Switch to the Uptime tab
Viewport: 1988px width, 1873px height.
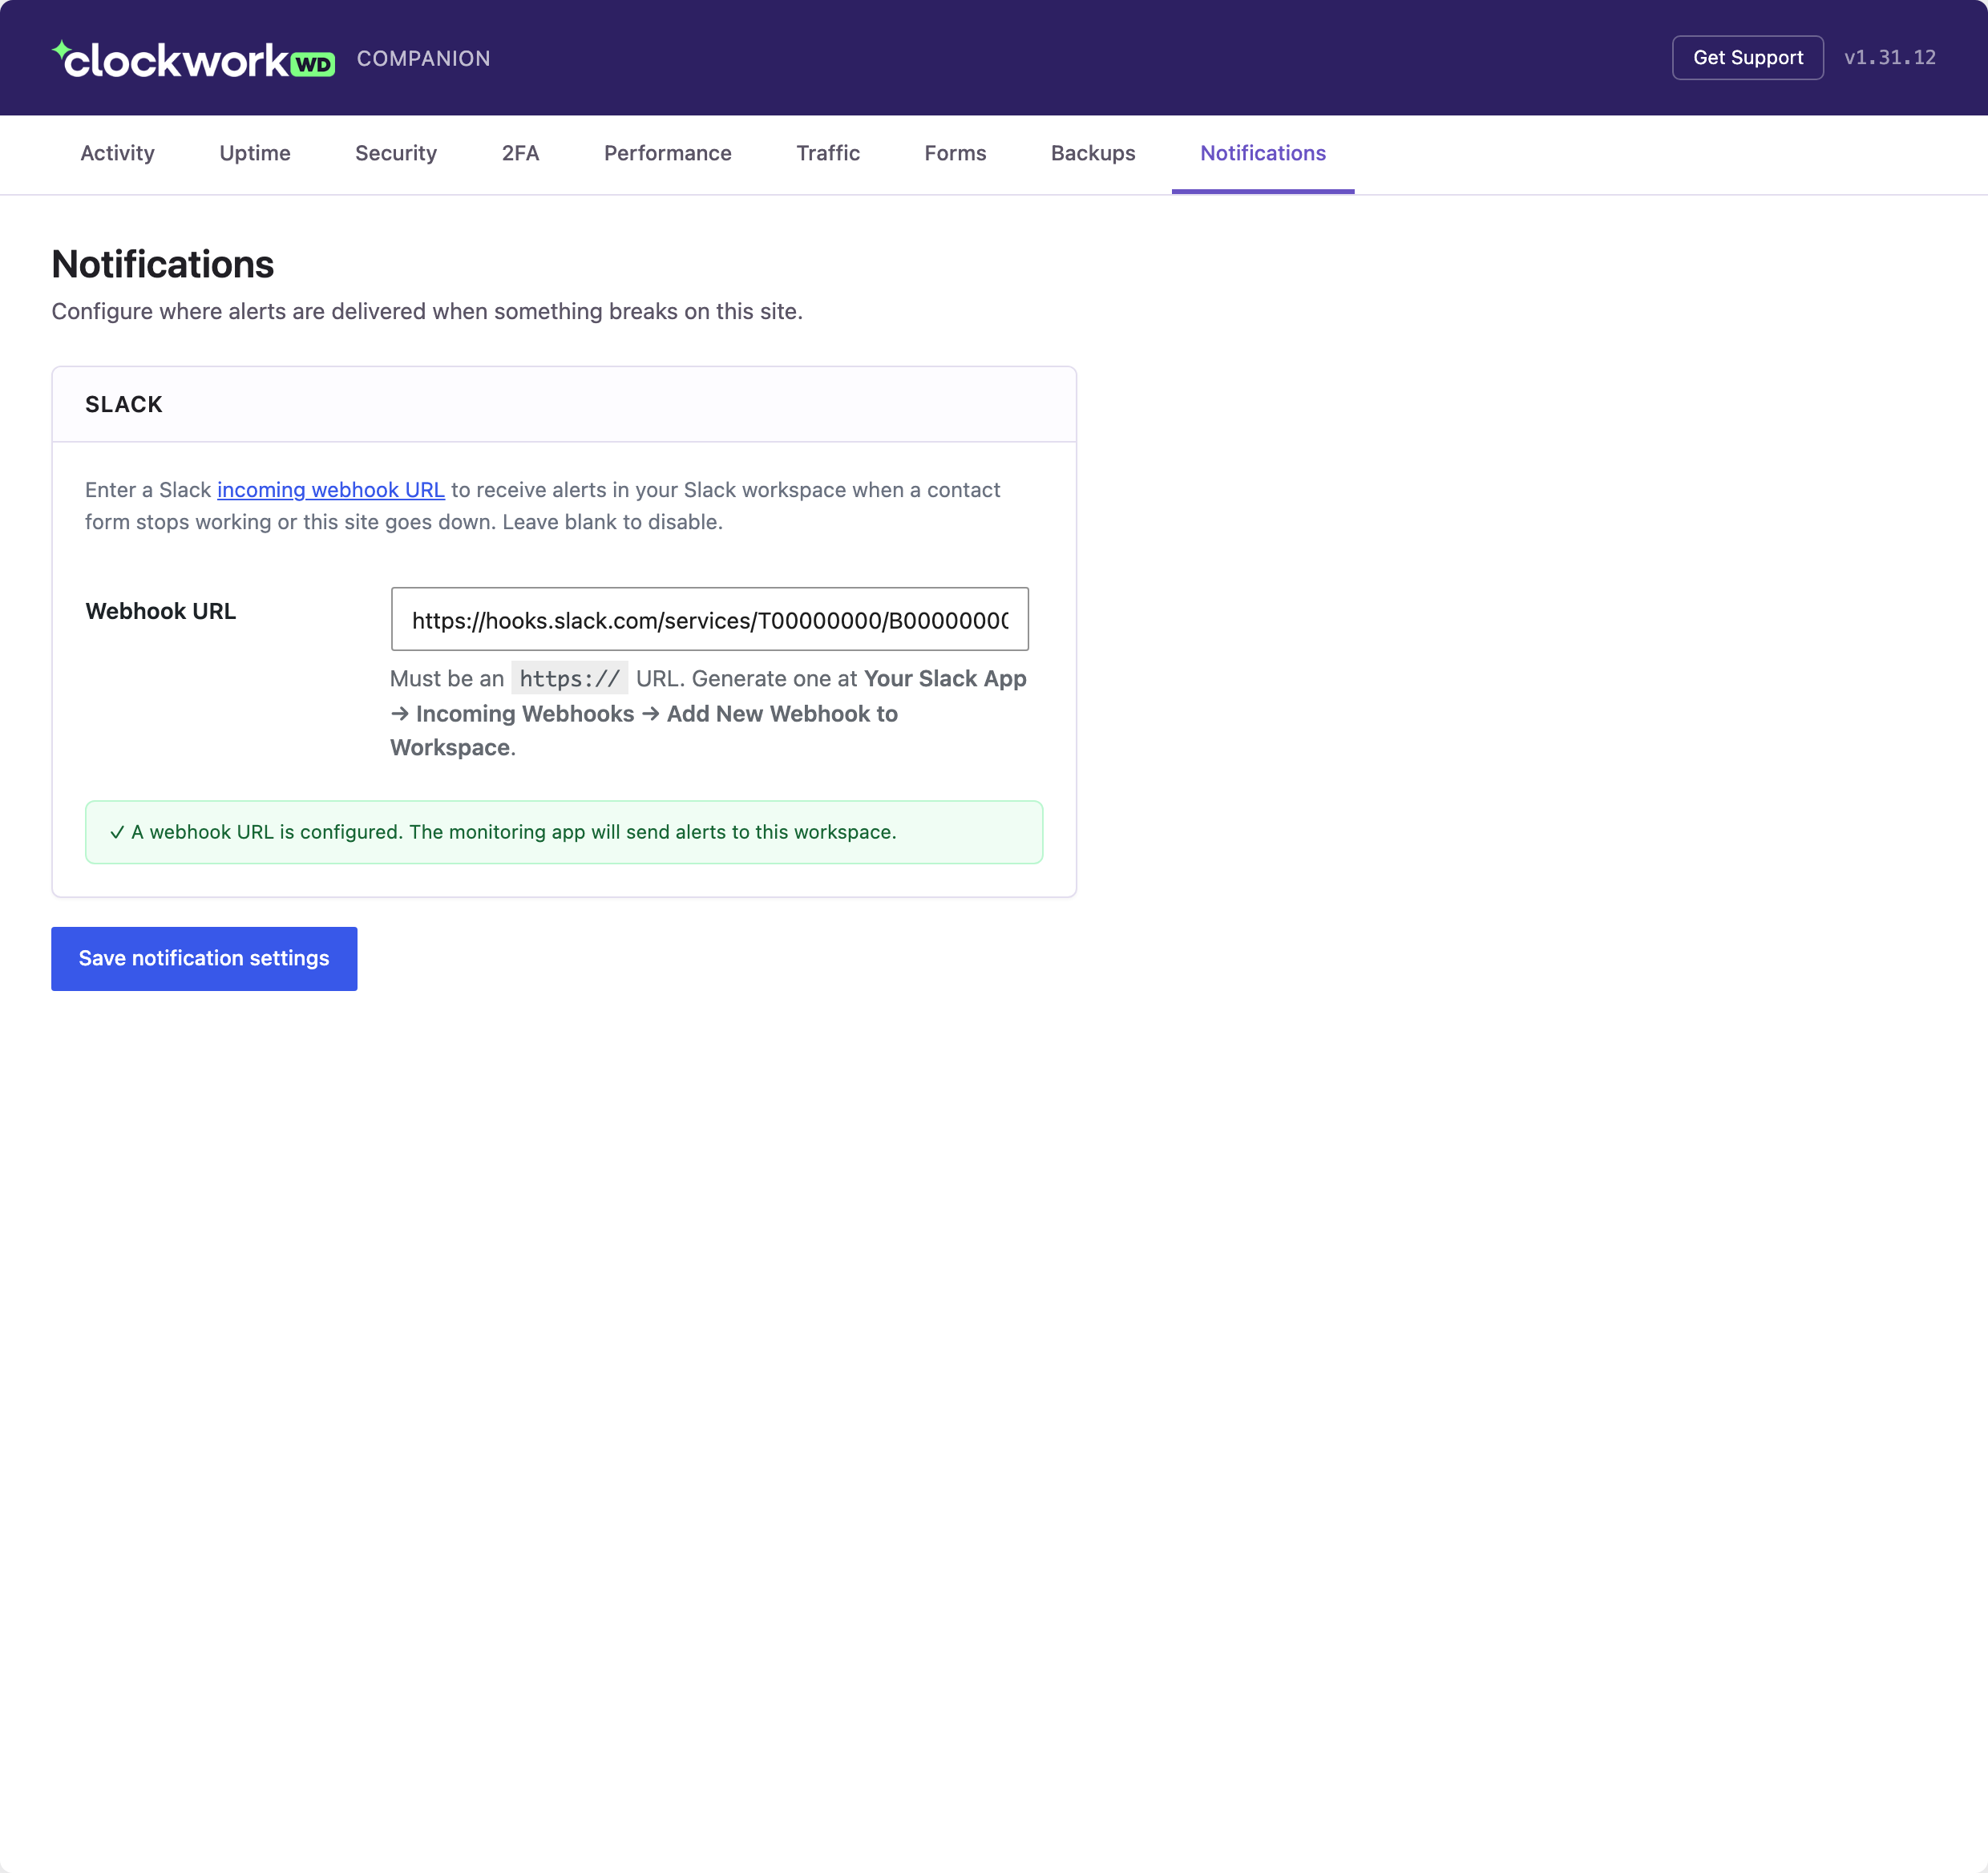click(x=255, y=153)
